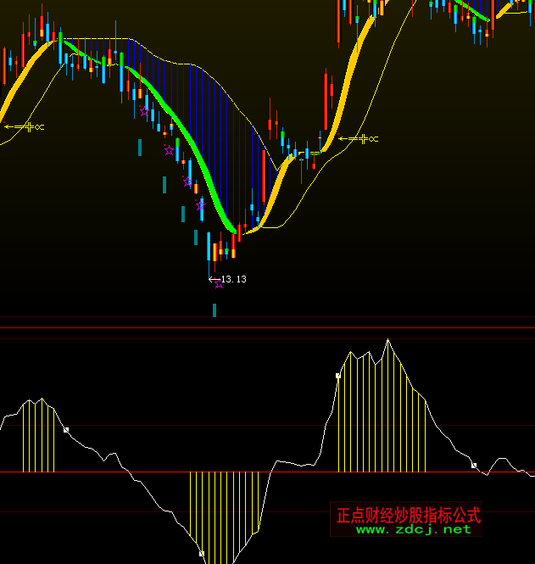Click the highest teal bar left of the green line
The width and height of the screenshot is (535, 564).
click(x=139, y=148)
